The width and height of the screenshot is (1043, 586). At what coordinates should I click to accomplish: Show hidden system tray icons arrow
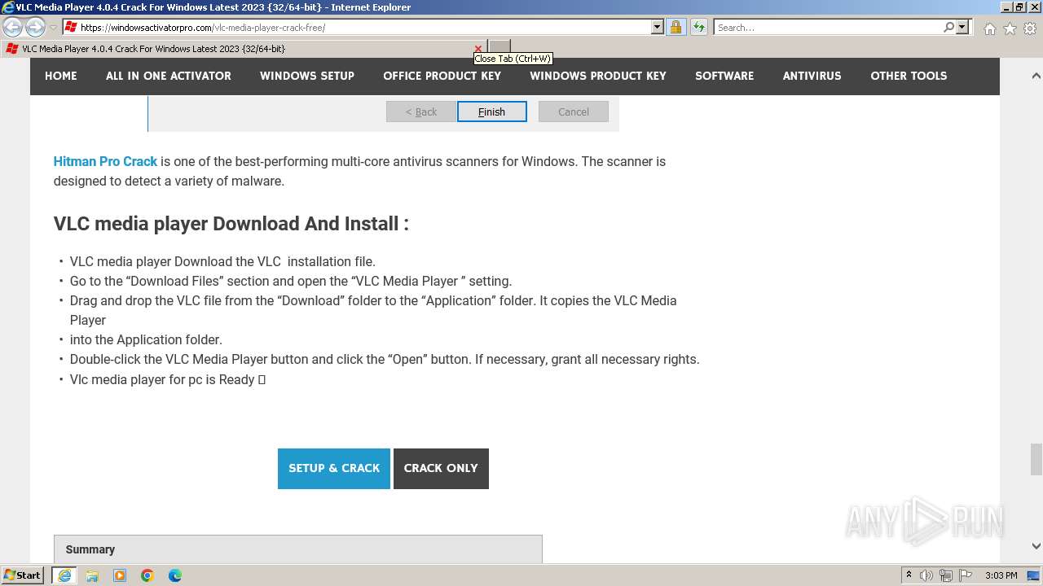tap(909, 575)
